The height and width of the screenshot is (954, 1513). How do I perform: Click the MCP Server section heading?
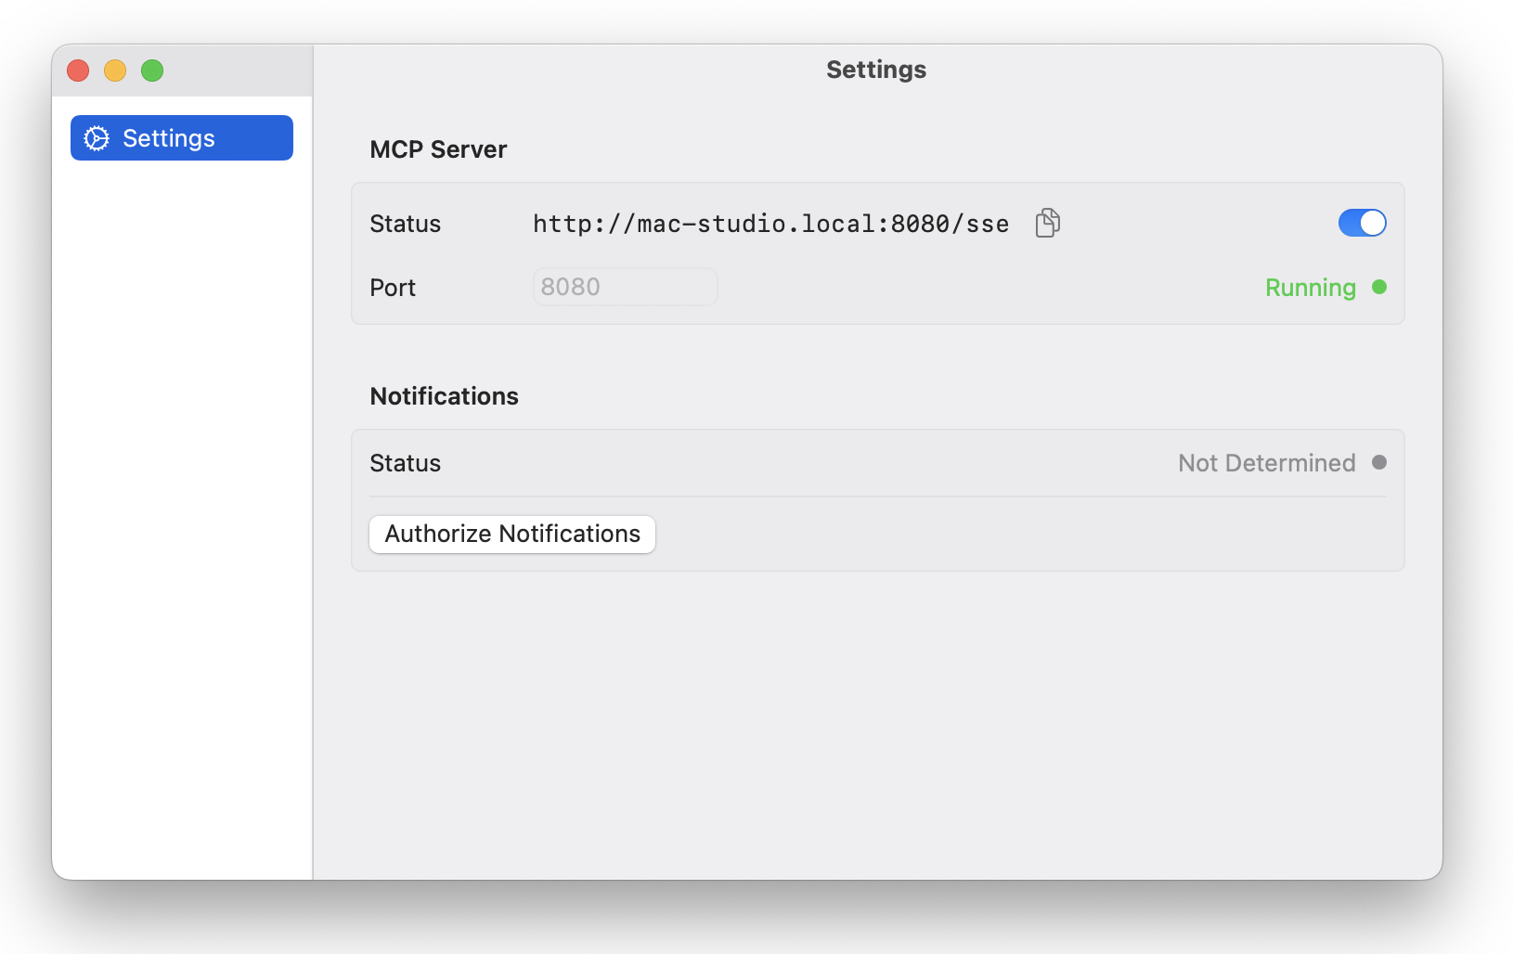(438, 149)
